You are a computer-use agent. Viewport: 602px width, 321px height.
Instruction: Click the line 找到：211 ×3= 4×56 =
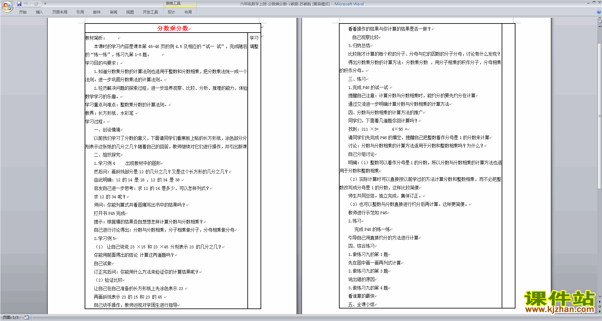point(378,129)
